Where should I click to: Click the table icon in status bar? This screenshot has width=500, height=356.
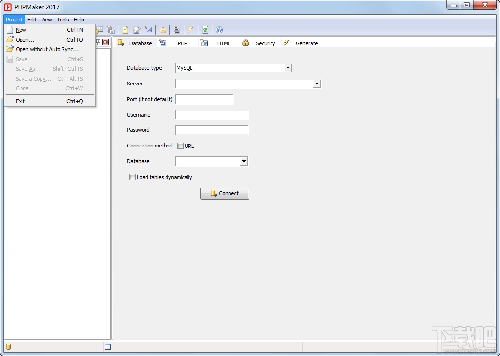(x=108, y=347)
